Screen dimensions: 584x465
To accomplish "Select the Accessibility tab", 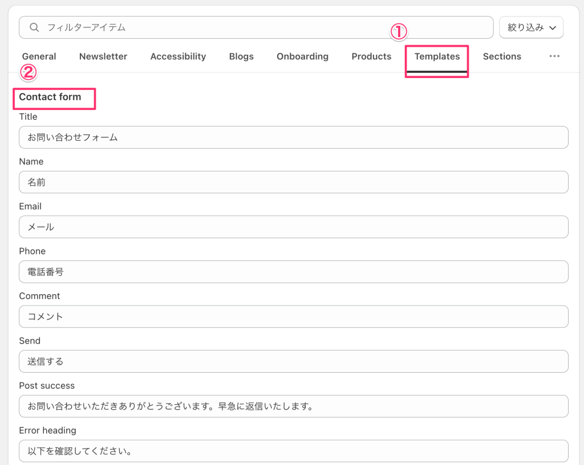I will [x=178, y=56].
